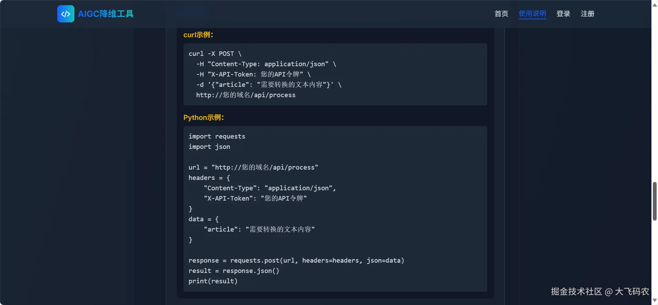Click the vertical scrollbar thumb
The width and height of the screenshot is (658, 305).
click(x=655, y=201)
